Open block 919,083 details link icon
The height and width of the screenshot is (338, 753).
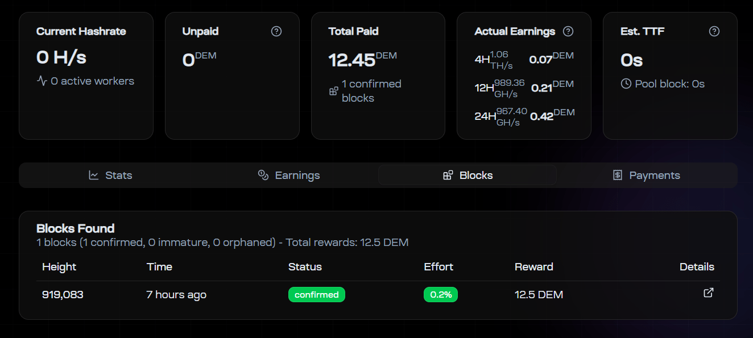tap(708, 293)
